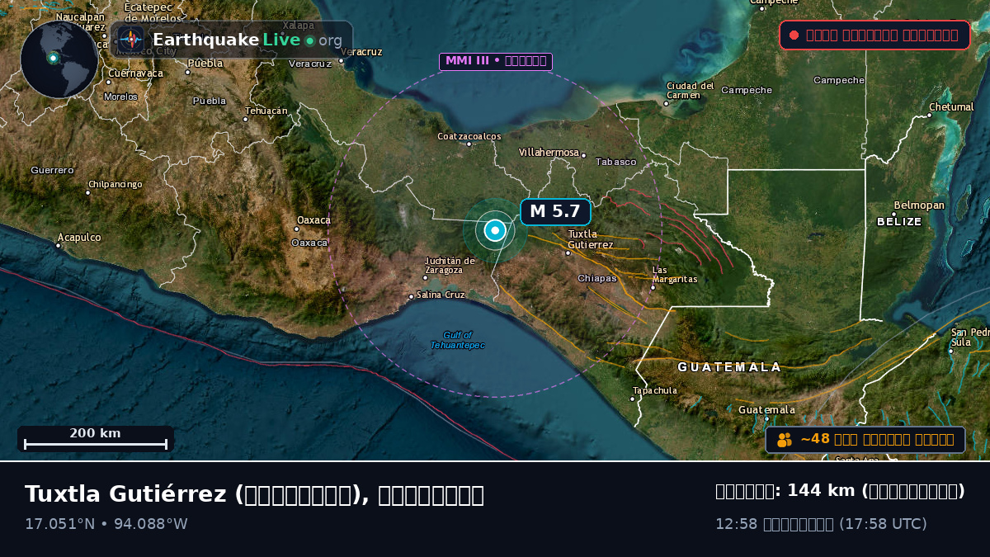Screen dimensions: 990x557
Task: Click the Salina Cruz city dot marker
Action: coord(412,296)
